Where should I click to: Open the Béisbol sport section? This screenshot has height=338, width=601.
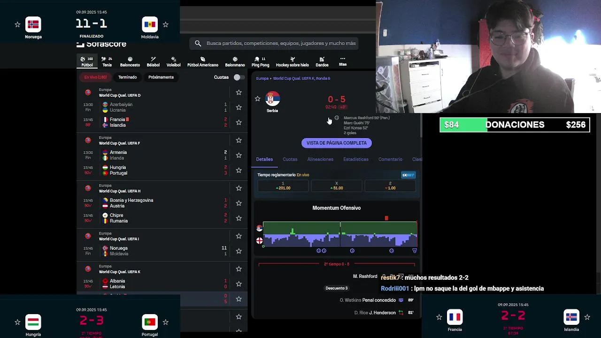point(153,61)
